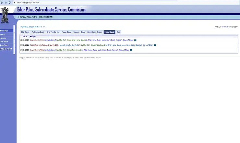The image size is (240, 143).
Task: Click the NEW badge on the Application Link row
Action: pyautogui.click(x=155, y=45)
